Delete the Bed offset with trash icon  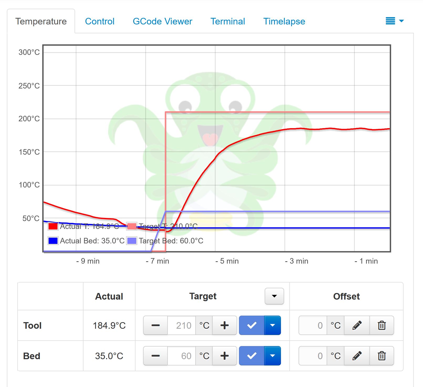pyautogui.click(x=382, y=356)
